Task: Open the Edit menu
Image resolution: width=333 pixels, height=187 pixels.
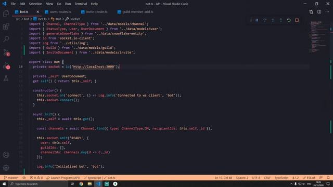Action: [22, 4]
